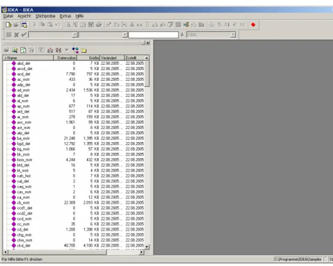Click the list's scroll down arrow
This screenshot has height=266, width=333.
coord(147,247)
